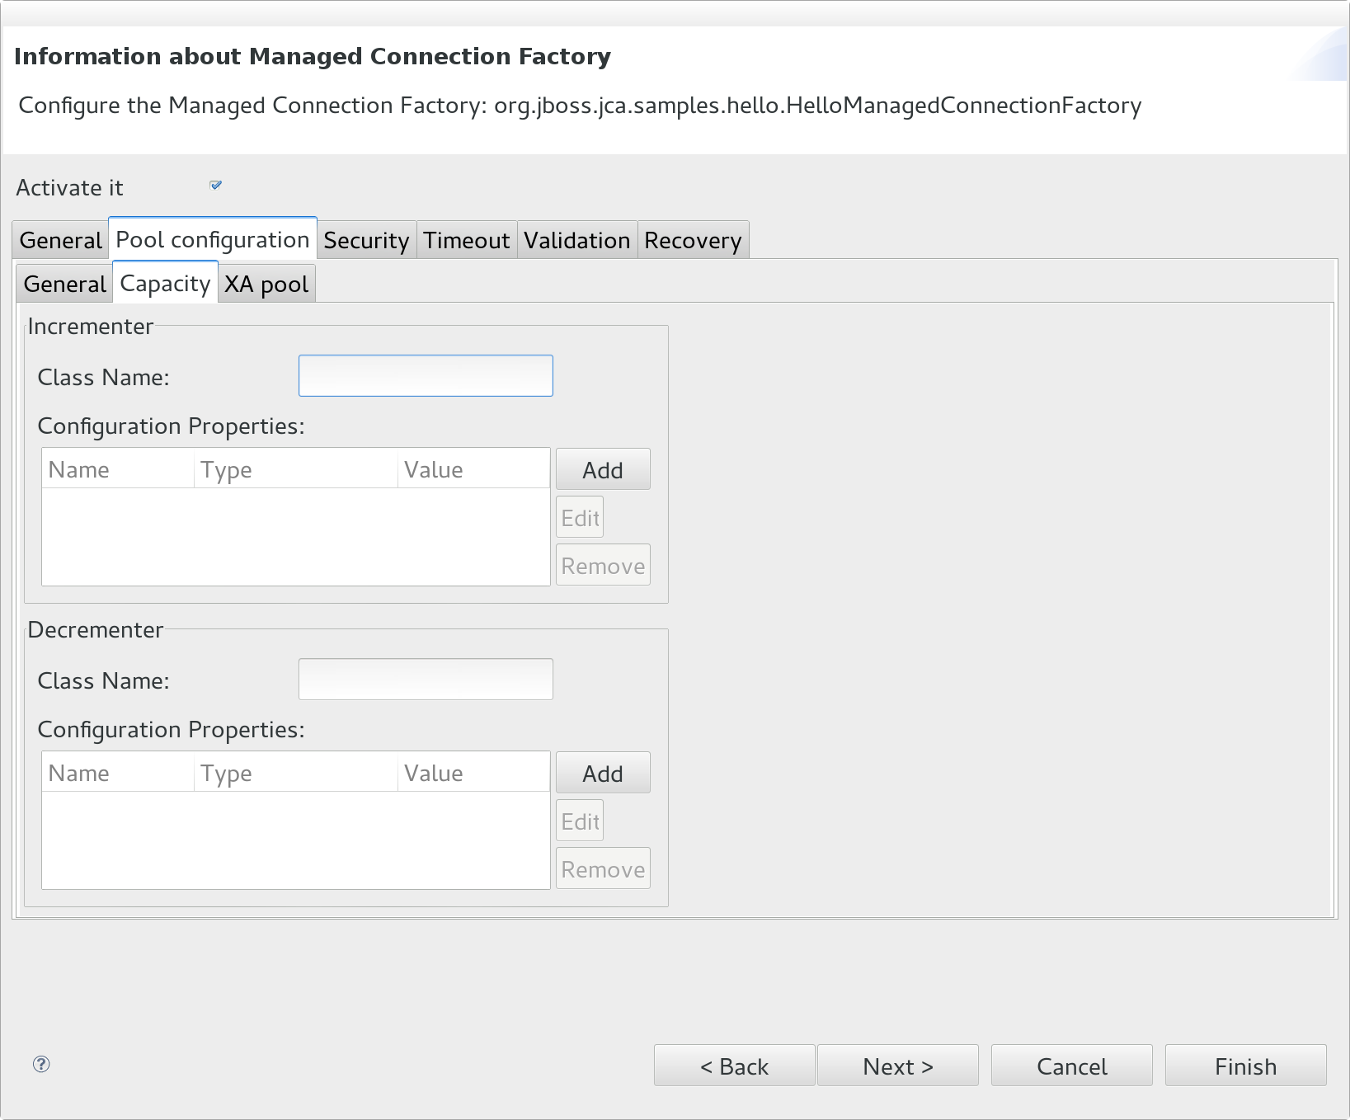Select the Validation tab

click(576, 240)
